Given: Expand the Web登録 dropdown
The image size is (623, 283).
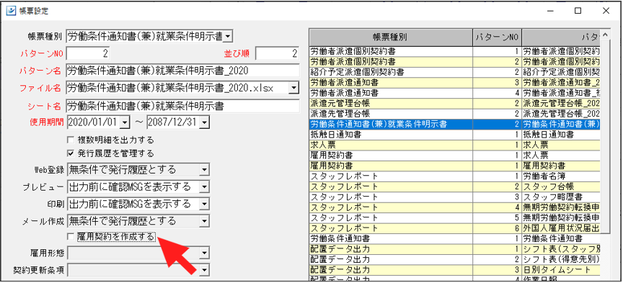Looking at the screenshot, I should click(x=204, y=170).
